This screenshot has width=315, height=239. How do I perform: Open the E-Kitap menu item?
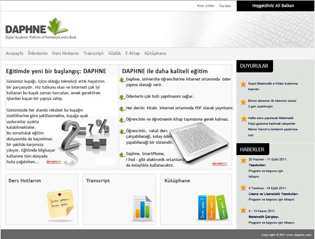coord(133,53)
